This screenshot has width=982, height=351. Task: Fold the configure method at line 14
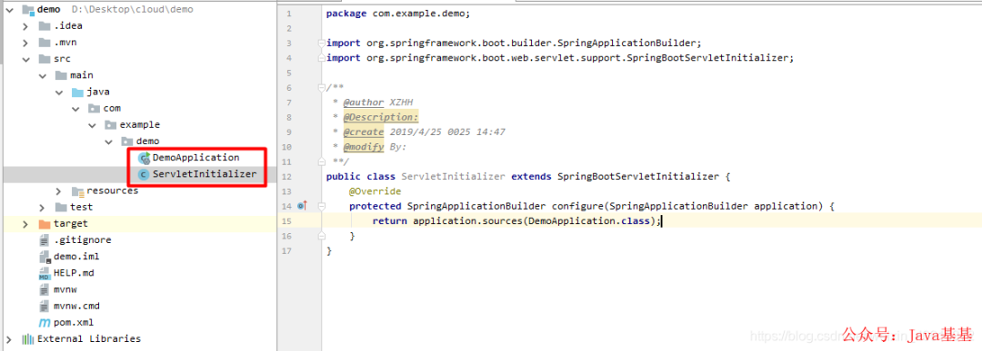(x=321, y=206)
